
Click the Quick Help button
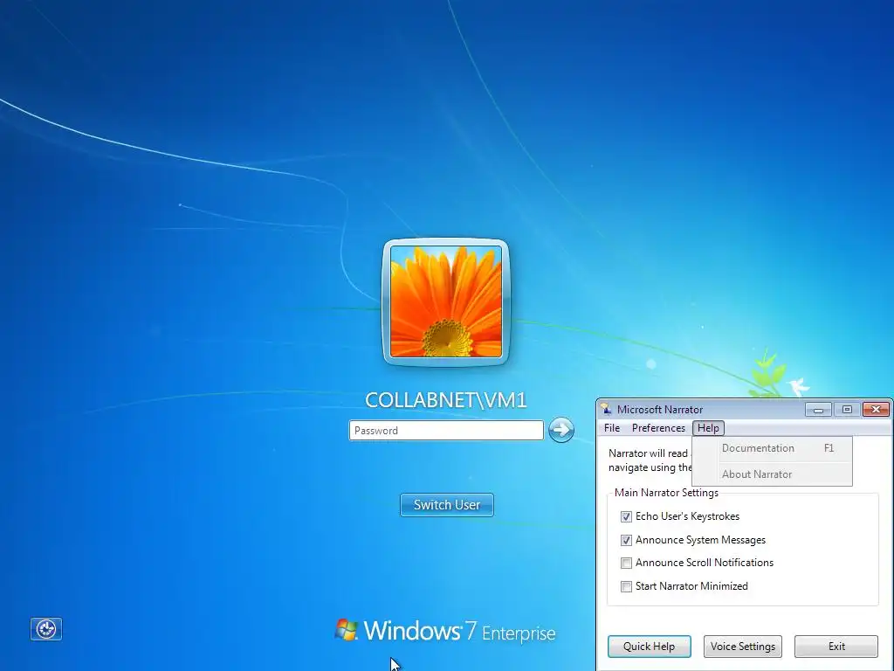[x=649, y=647]
